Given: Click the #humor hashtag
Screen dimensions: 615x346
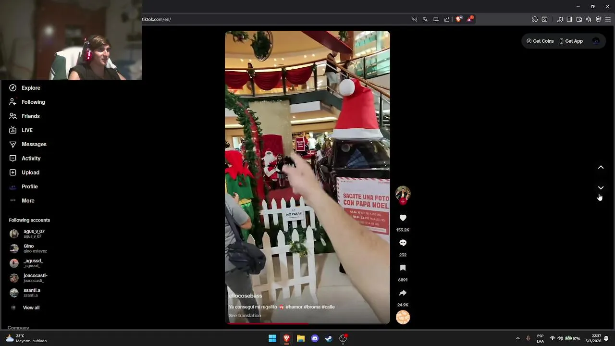Looking at the screenshot, I should (x=294, y=307).
